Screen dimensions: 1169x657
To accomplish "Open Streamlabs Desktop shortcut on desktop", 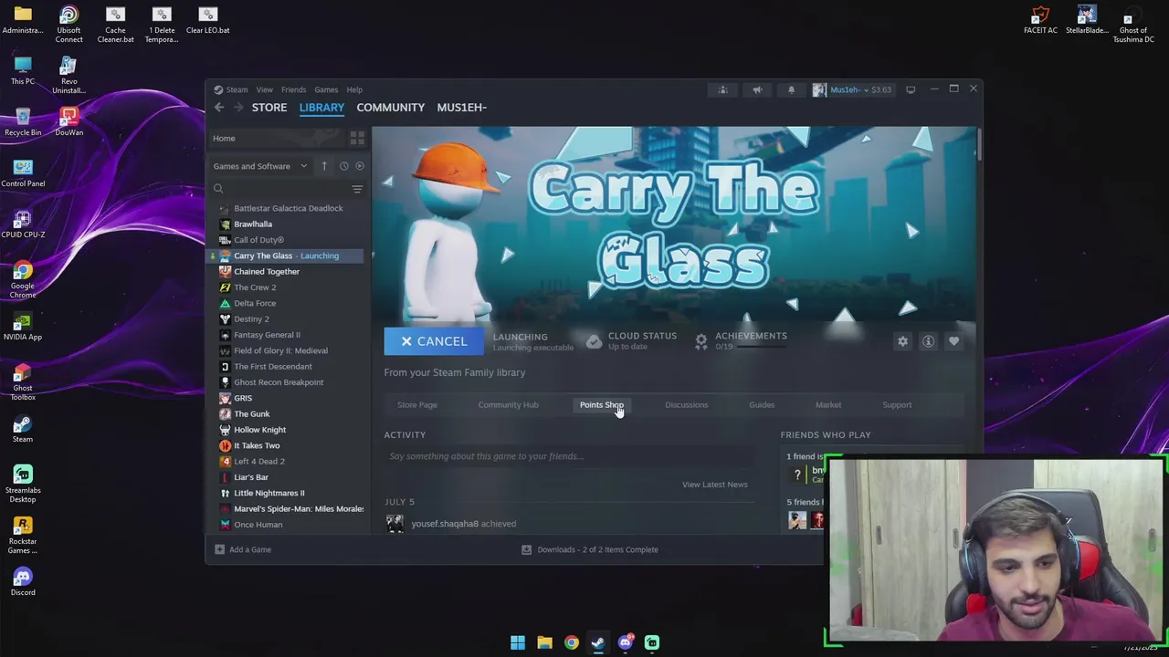I will pos(23,485).
